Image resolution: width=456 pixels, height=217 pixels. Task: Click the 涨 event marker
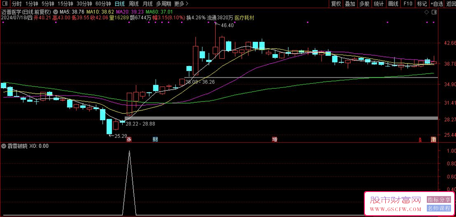tap(129, 140)
